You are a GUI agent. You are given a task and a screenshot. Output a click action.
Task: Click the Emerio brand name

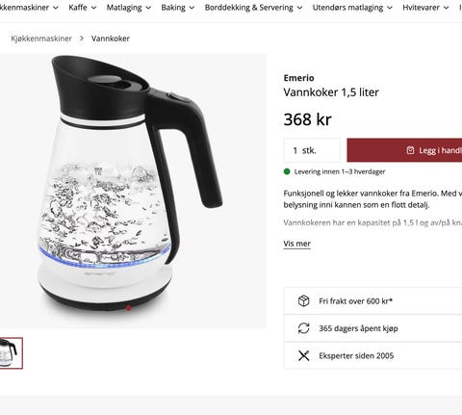click(x=298, y=78)
